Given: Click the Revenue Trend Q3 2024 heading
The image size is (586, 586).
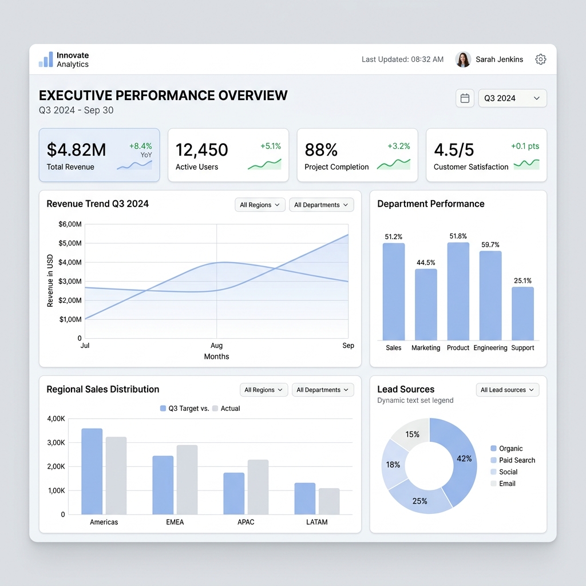Looking at the screenshot, I should (x=97, y=204).
